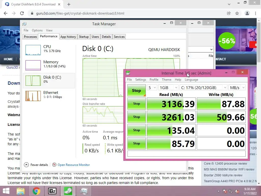Switch to the Startup tab

(x=84, y=37)
